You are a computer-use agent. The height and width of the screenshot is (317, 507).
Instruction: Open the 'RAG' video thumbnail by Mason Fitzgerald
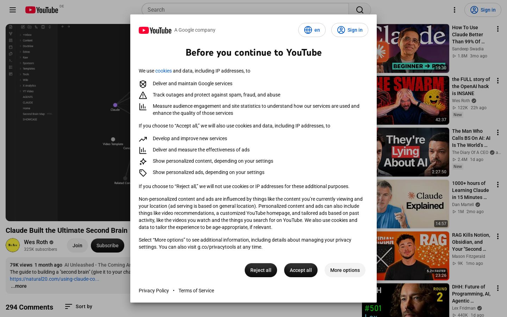pos(413,256)
